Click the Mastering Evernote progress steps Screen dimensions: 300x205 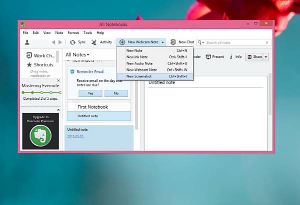tap(41, 93)
